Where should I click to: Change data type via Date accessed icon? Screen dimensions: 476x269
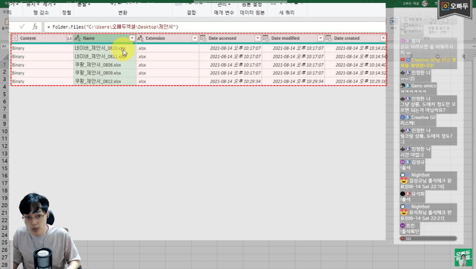pos(203,38)
